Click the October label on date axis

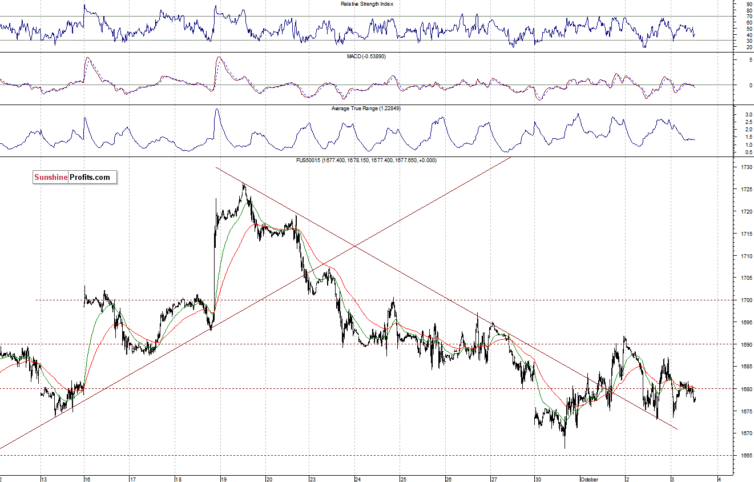[590, 479]
